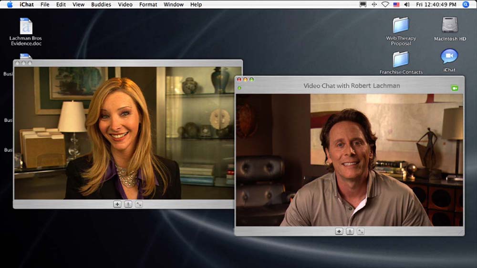The height and width of the screenshot is (268, 477).
Task: Click green camera icon in Robert Lachman chat
Action: (x=454, y=88)
